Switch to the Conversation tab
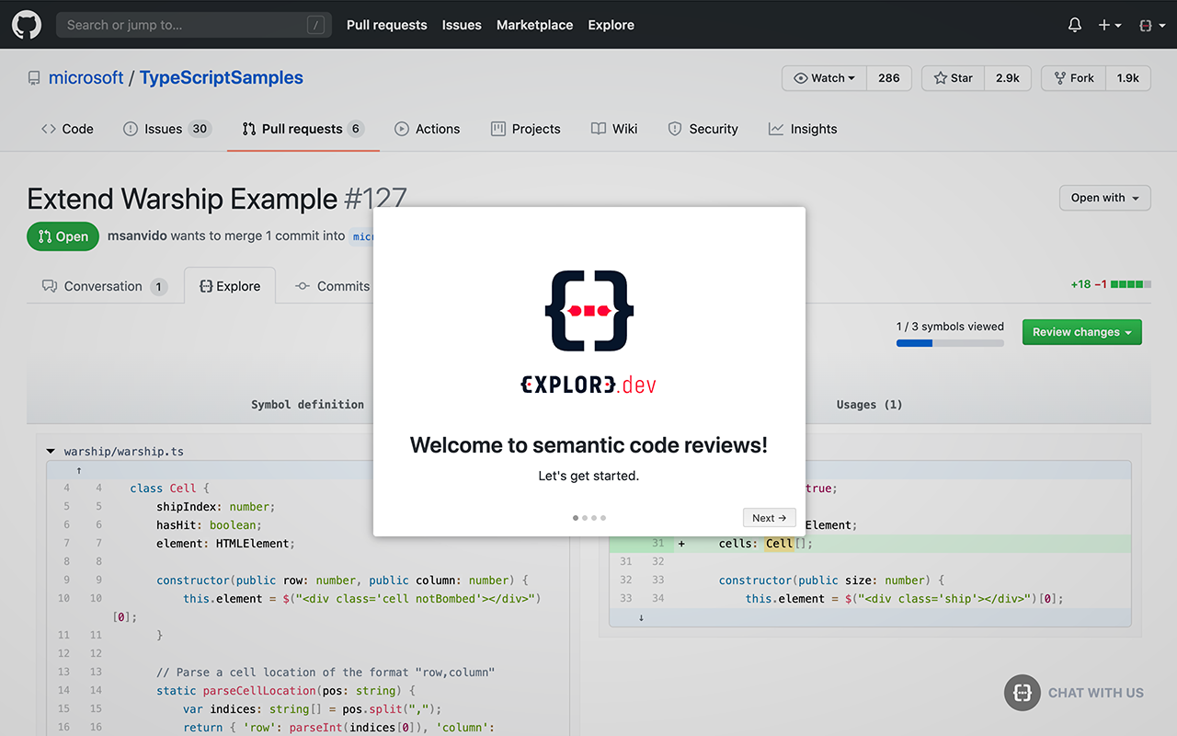Viewport: 1177px width, 736px height. 104,286
